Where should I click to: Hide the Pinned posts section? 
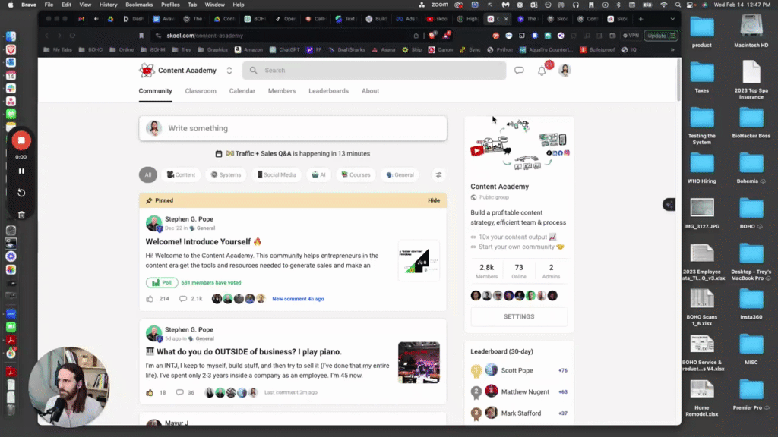coord(434,200)
